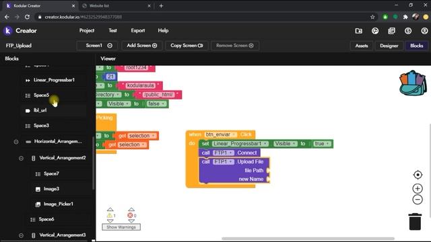Zoom out the blocks workspace
This screenshot has height=242, width=431.
(418, 200)
